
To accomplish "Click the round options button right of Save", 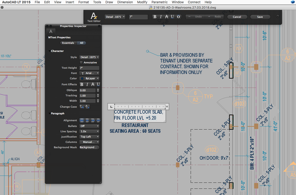I will coord(278,16).
